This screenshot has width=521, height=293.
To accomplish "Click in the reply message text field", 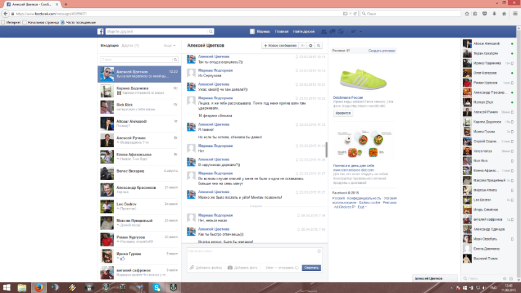I will tap(255, 255).
